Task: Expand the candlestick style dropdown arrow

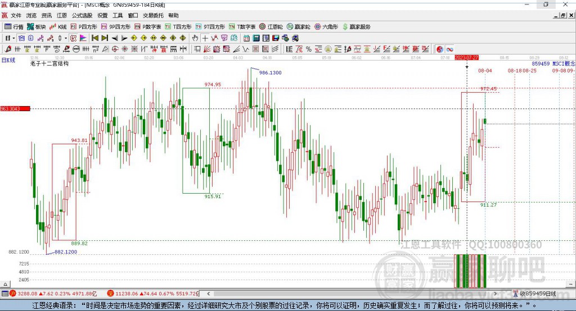Action: [66, 38]
